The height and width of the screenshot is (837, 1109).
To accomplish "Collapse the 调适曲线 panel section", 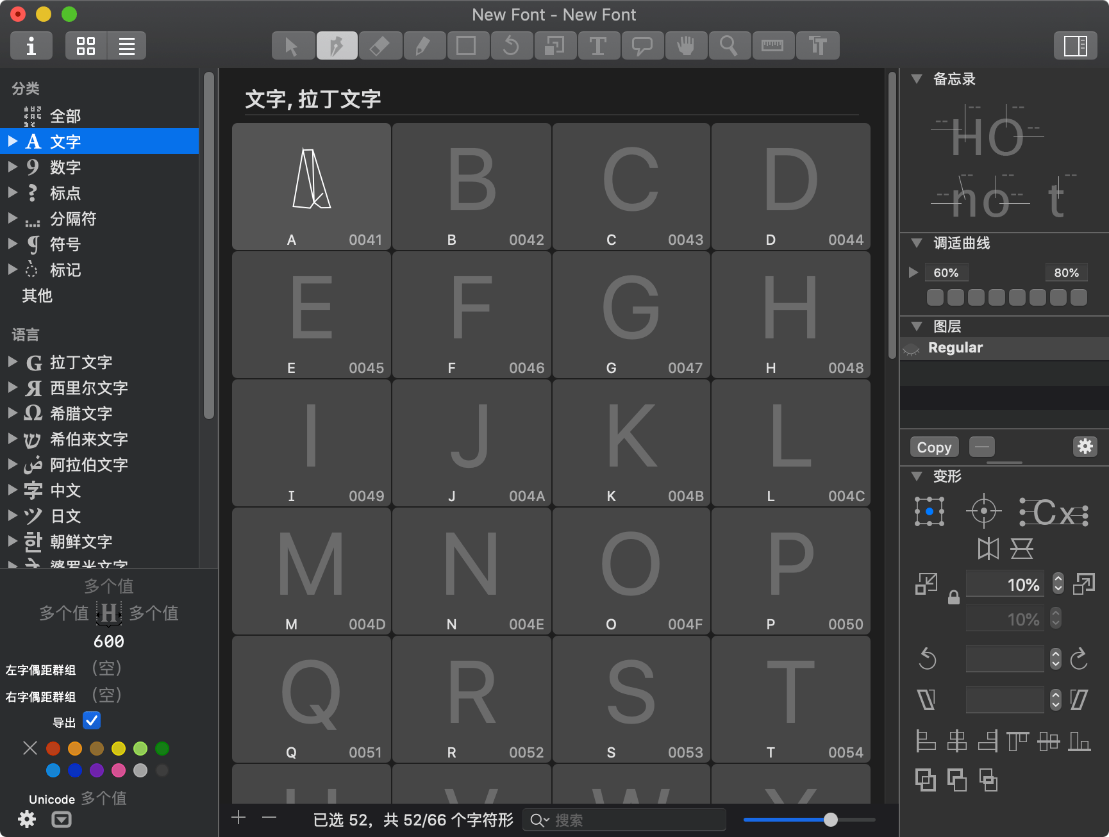I will pos(917,243).
